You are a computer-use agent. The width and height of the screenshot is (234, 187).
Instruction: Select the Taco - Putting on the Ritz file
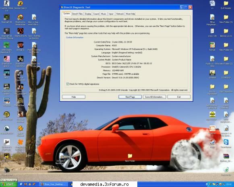tap(34, 31)
